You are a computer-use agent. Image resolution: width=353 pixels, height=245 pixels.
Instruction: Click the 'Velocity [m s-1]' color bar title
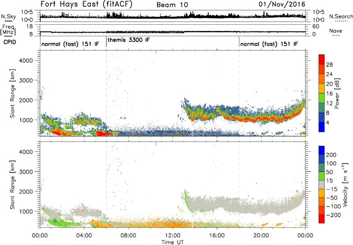point(345,184)
